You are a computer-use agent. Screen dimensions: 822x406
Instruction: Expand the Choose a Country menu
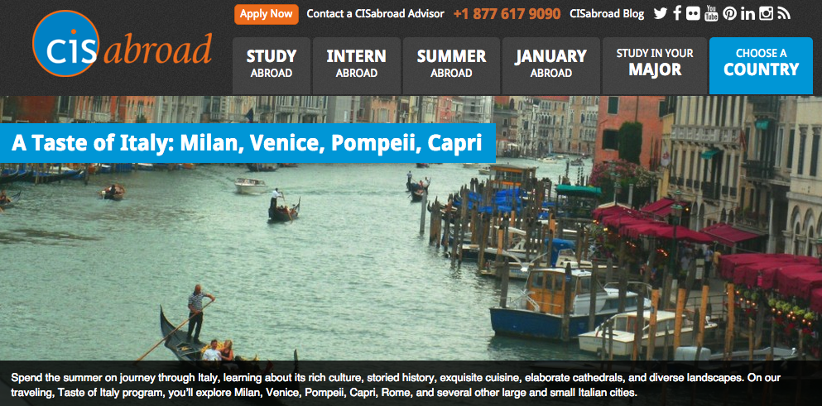762,65
